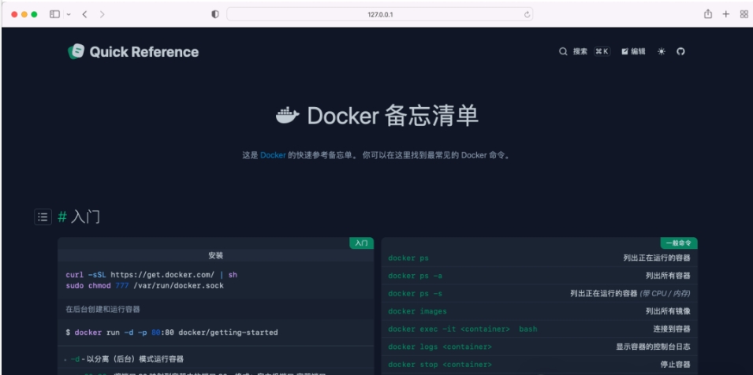This screenshot has height=375, width=753.
Task: Click the green 入门 card badge
Action: pyautogui.click(x=361, y=243)
